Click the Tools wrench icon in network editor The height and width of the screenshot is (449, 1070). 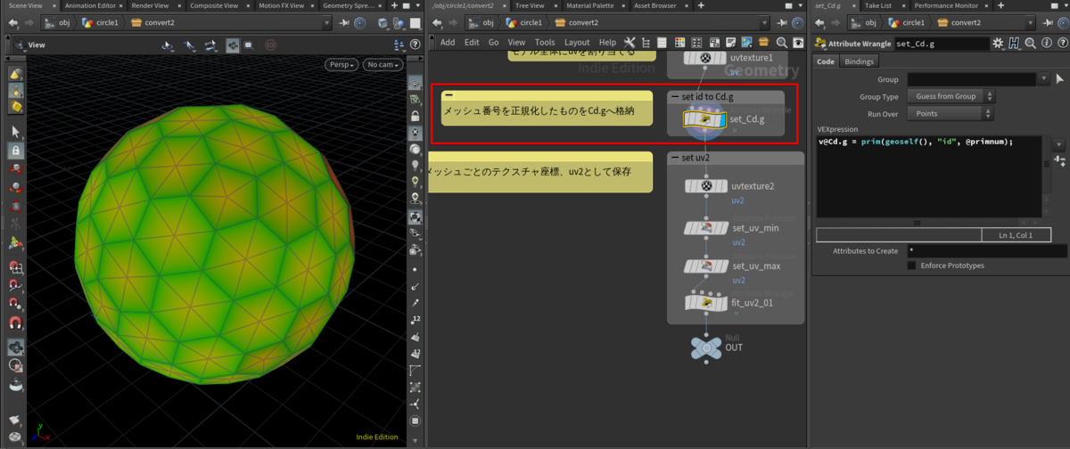(x=629, y=42)
